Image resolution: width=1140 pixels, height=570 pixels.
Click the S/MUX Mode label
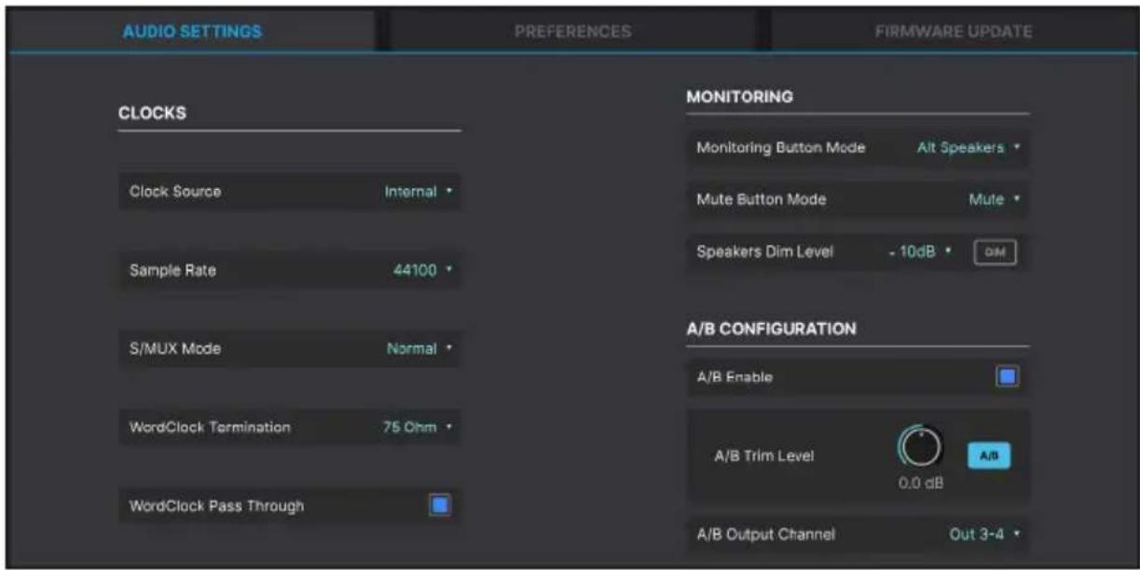(x=175, y=348)
